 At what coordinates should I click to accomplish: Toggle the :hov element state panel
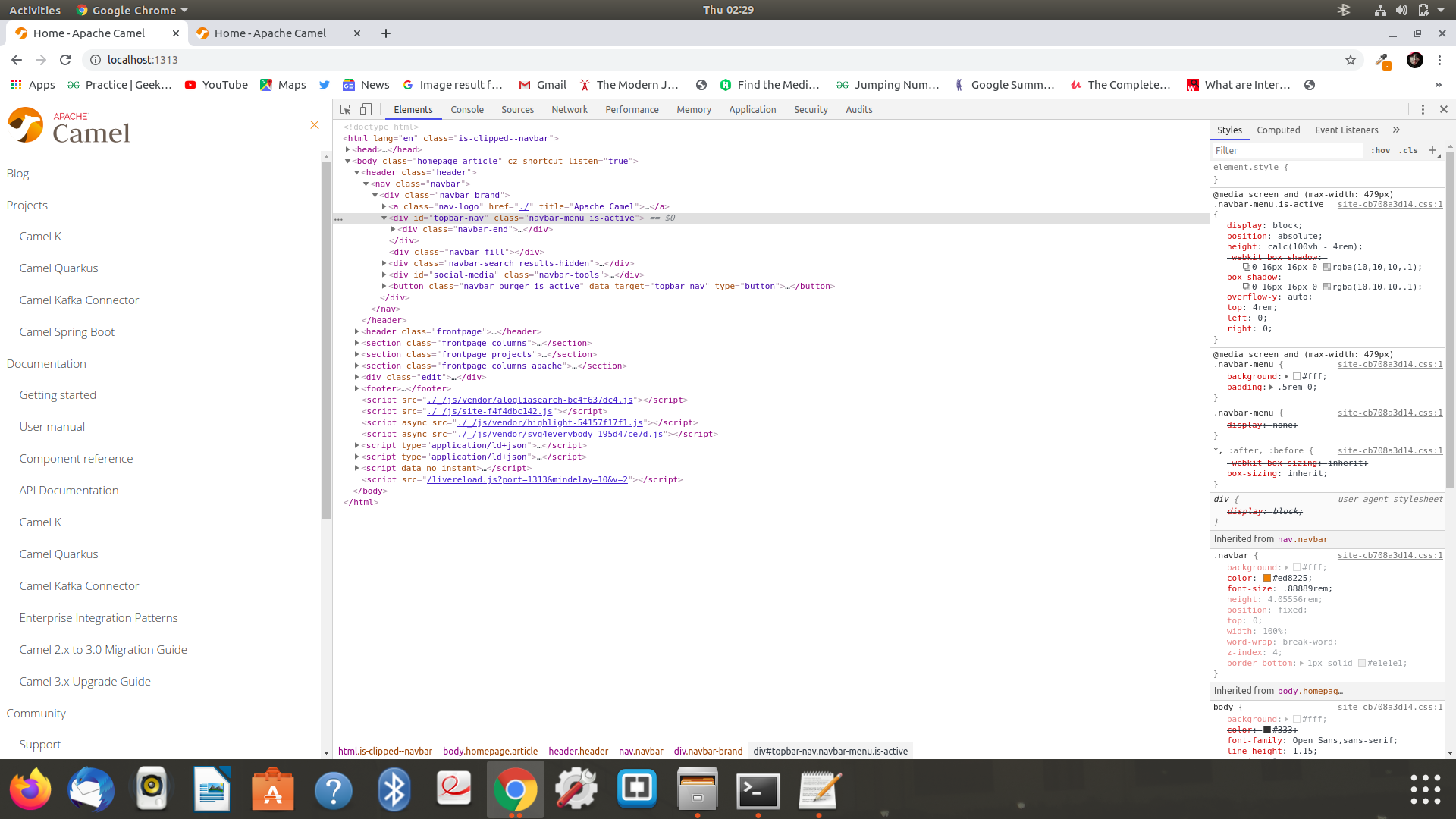[1381, 150]
